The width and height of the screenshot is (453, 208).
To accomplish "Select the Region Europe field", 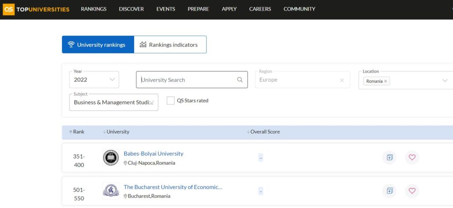I will point(303,80).
